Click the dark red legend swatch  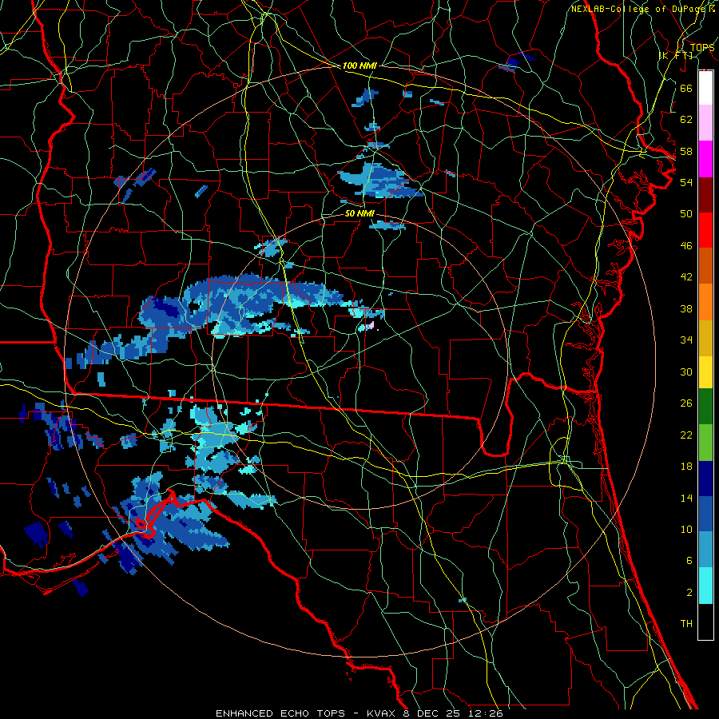705,194
